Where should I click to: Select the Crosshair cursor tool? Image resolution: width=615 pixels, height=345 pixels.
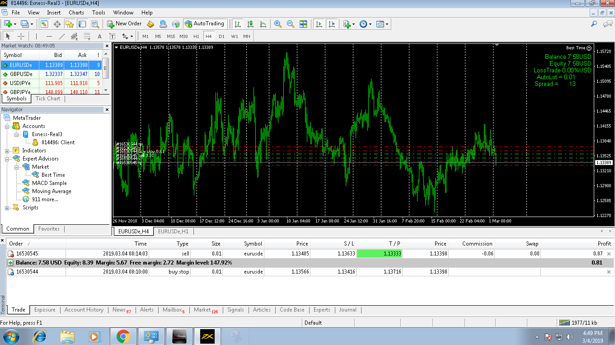click(21, 36)
